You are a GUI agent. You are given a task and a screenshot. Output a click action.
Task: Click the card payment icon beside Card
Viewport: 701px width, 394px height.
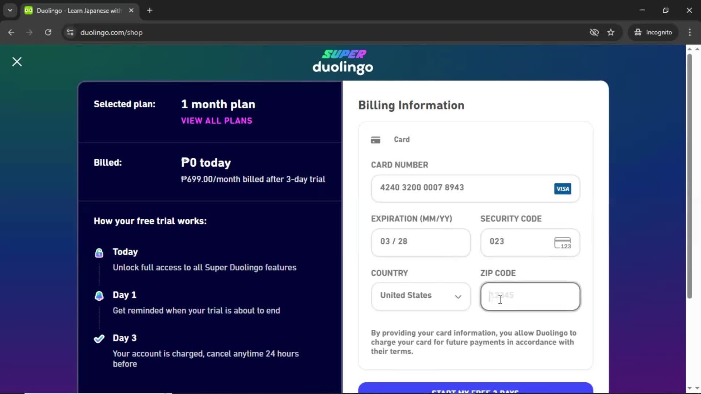click(x=376, y=140)
